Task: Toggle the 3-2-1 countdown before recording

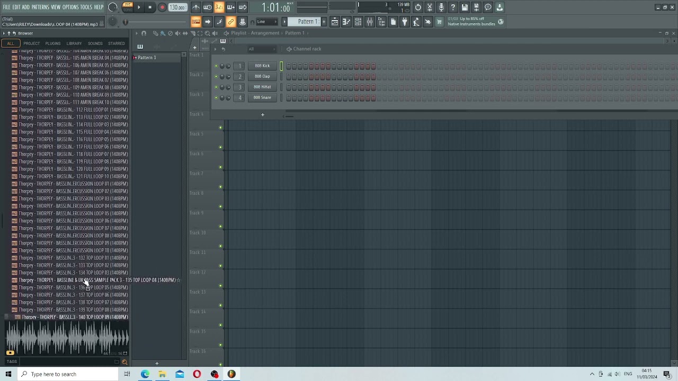Action: [219, 7]
